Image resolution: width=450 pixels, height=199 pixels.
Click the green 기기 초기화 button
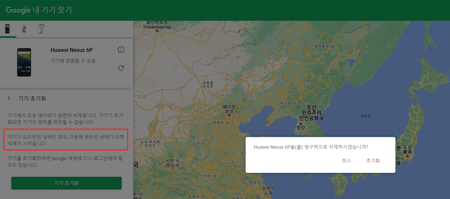pos(66,183)
